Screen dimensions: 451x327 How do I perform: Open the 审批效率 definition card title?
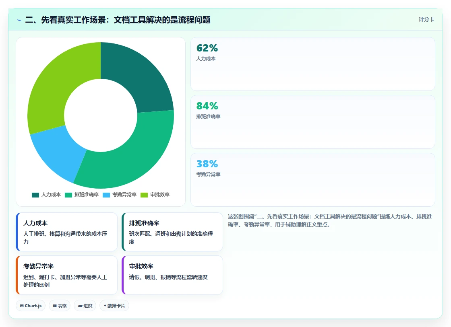pos(141,266)
